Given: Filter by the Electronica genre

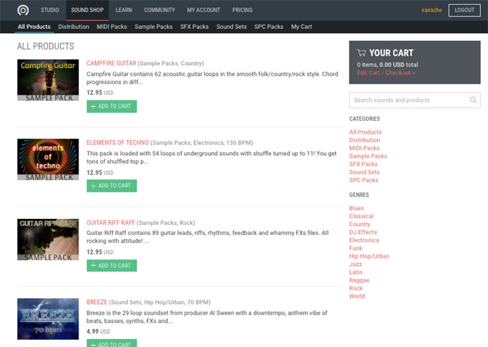Looking at the screenshot, I should click(364, 240).
